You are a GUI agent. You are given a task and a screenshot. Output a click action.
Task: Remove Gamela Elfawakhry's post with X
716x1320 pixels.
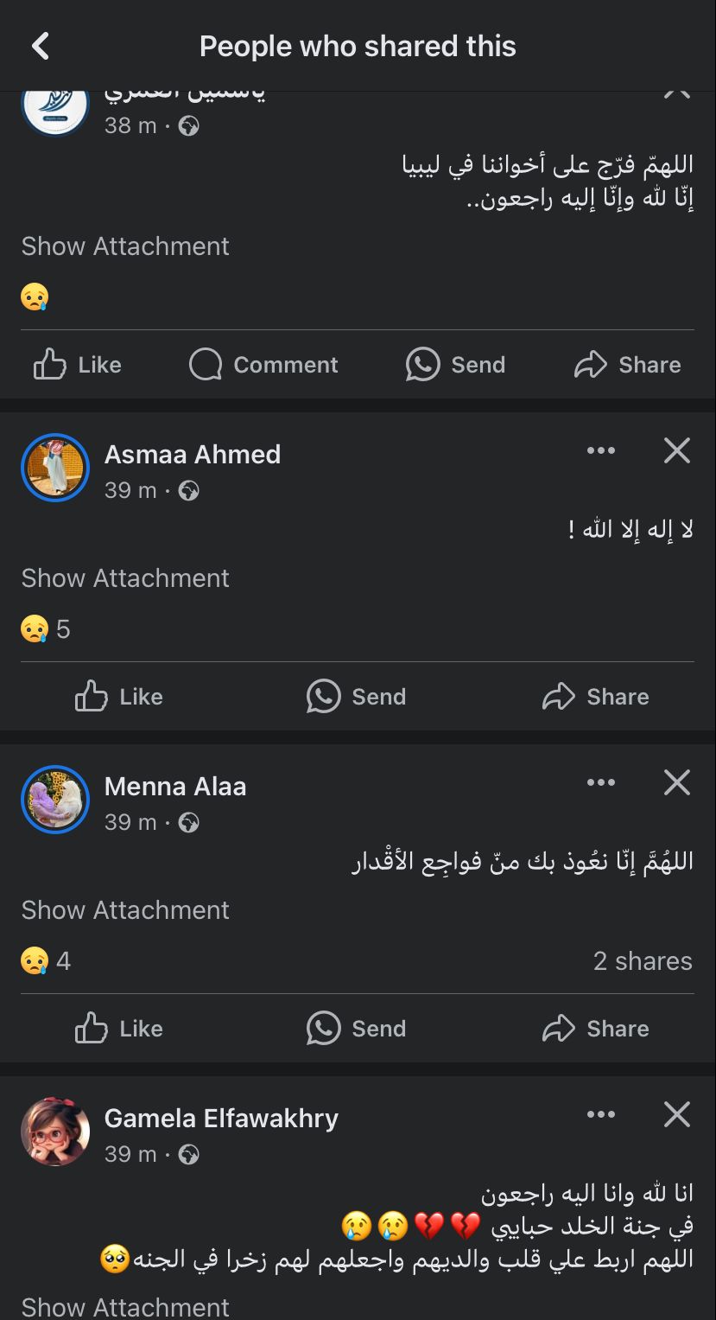click(x=676, y=1114)
